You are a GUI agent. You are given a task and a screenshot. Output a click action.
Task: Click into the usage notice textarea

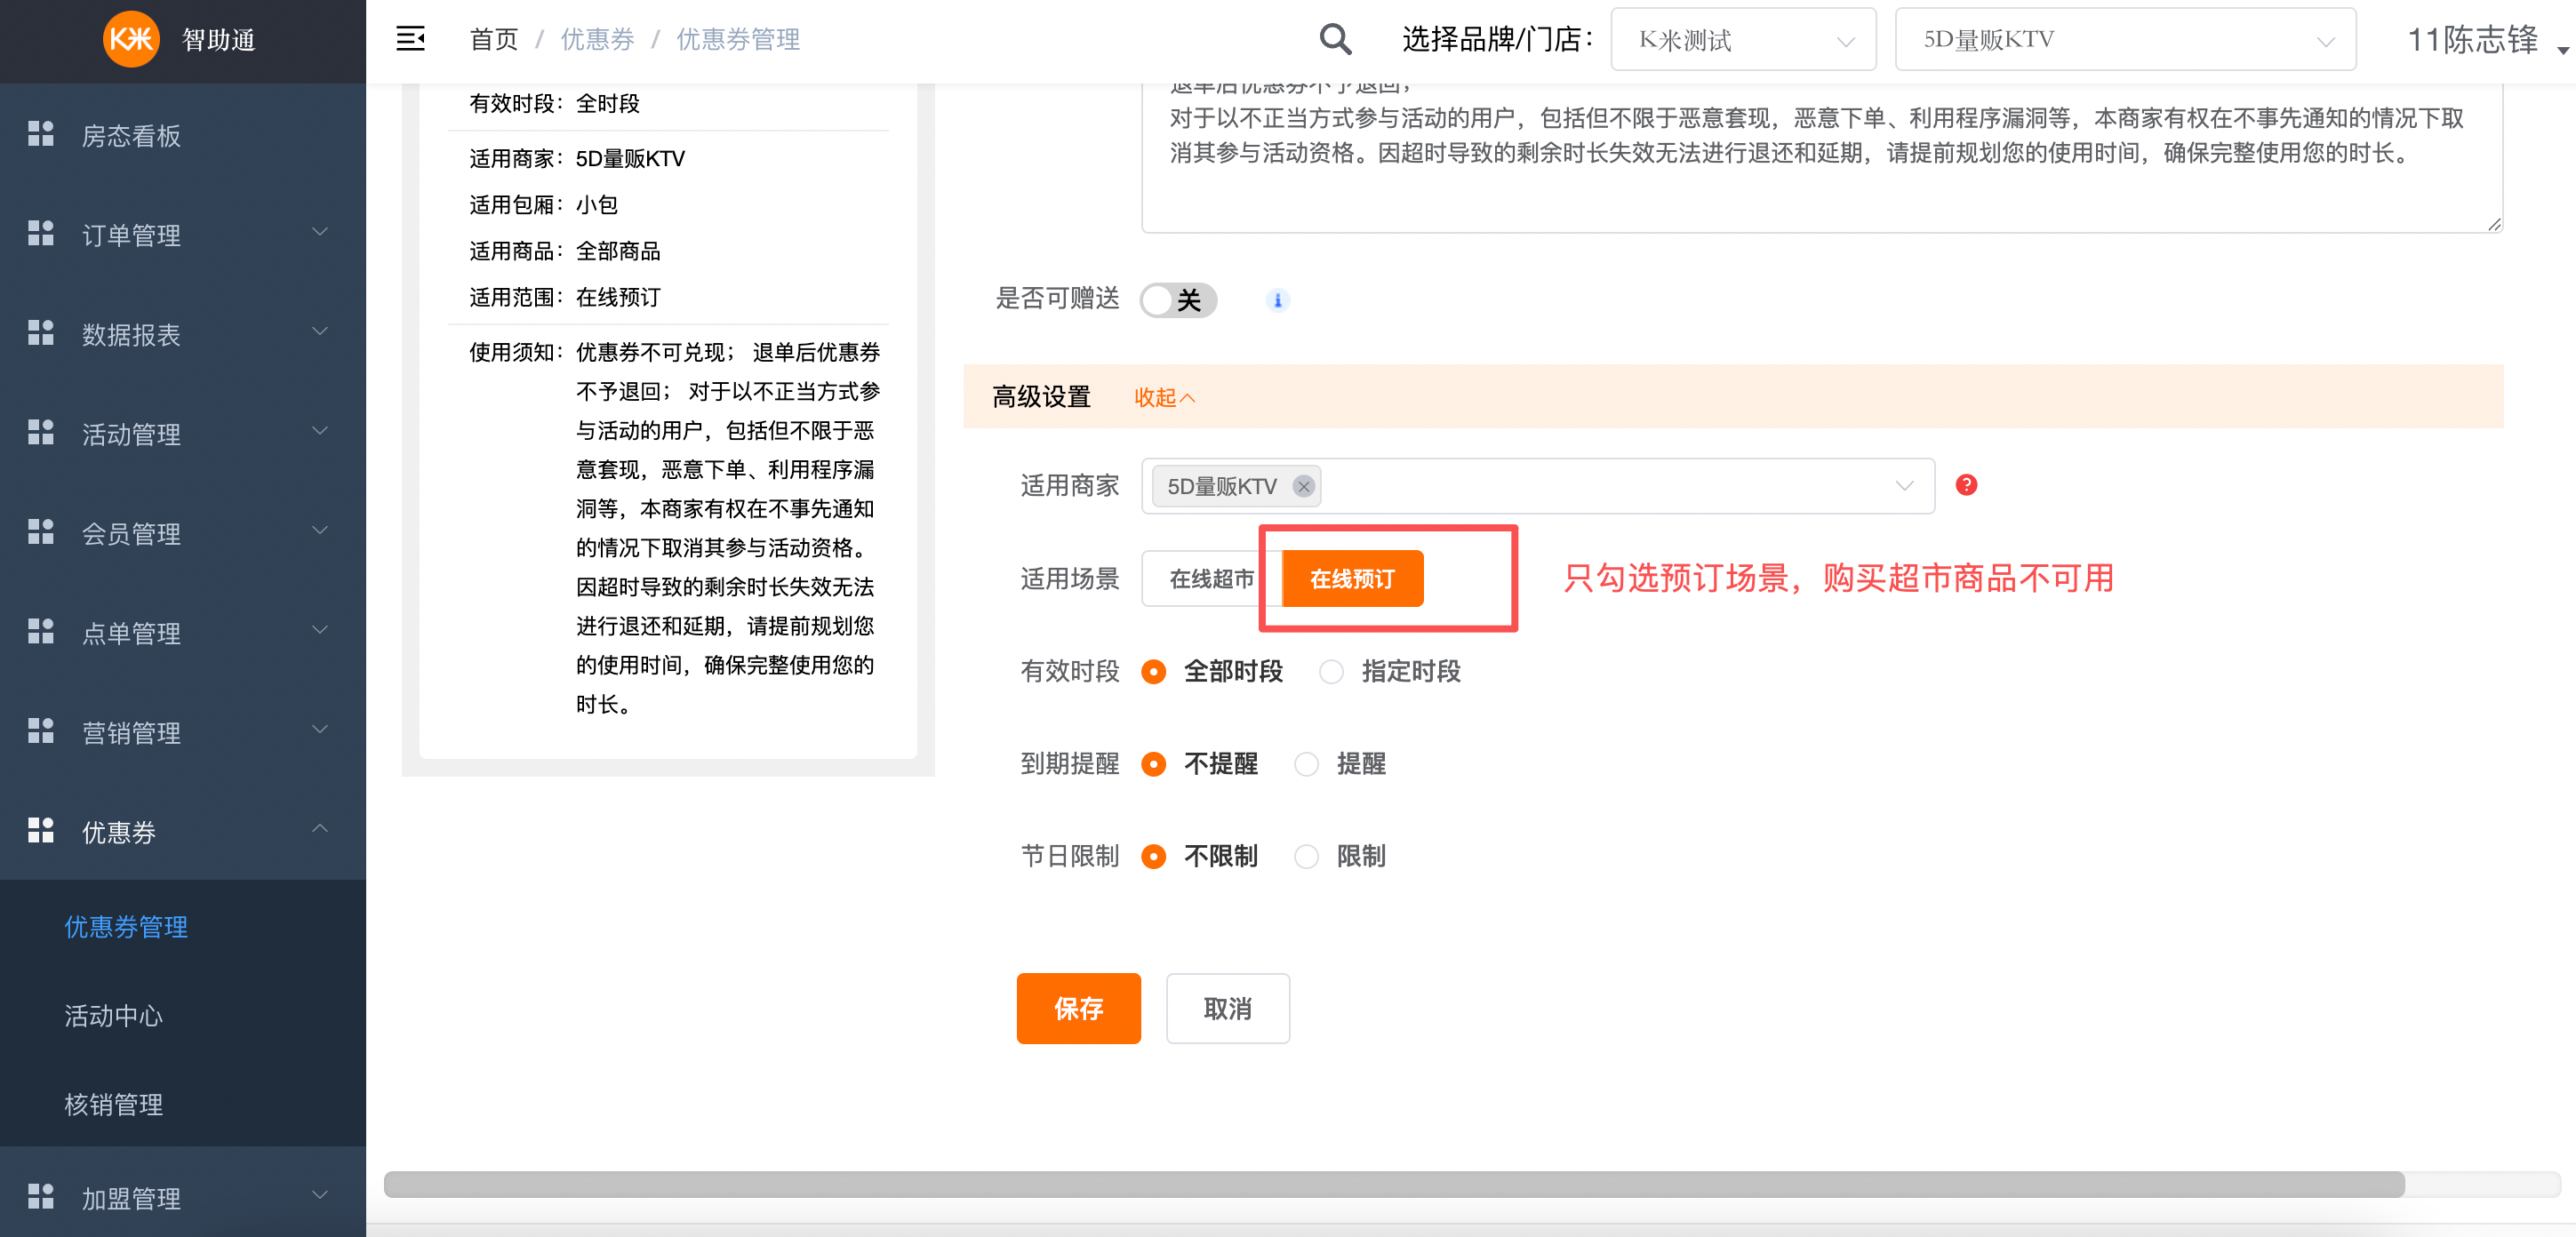coord(1822,158)
